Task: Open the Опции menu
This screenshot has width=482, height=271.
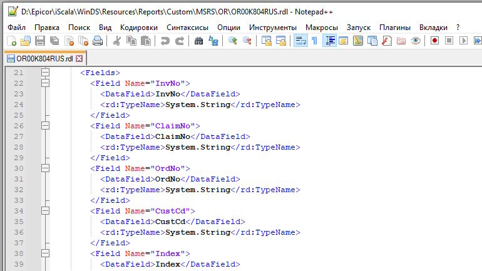Action: coord(228,28)
